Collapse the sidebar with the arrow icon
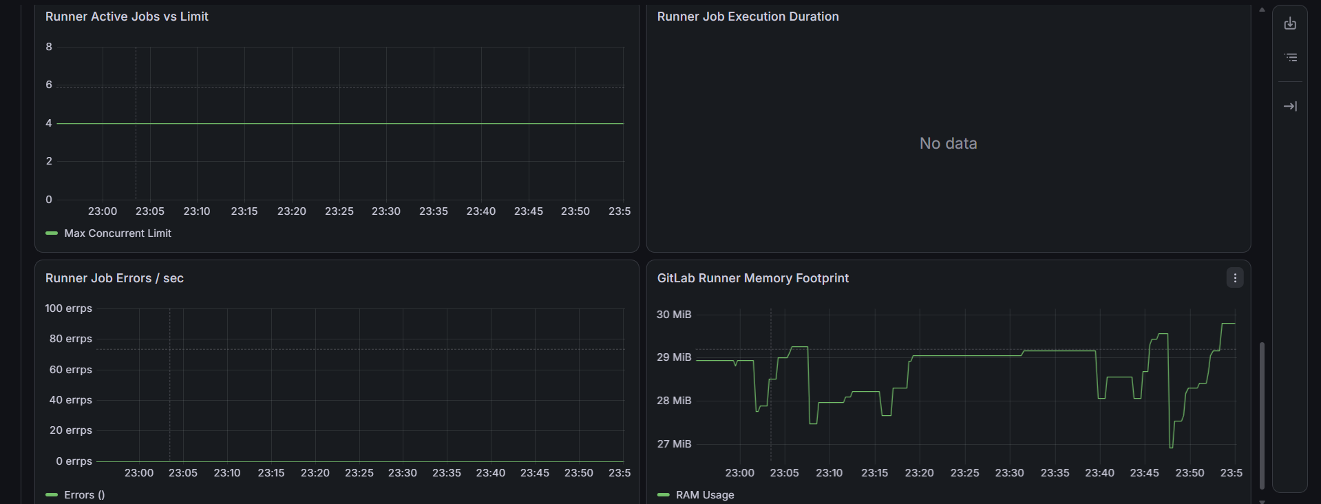Viewport: 1321px width, 504px height. (1290, 106)
